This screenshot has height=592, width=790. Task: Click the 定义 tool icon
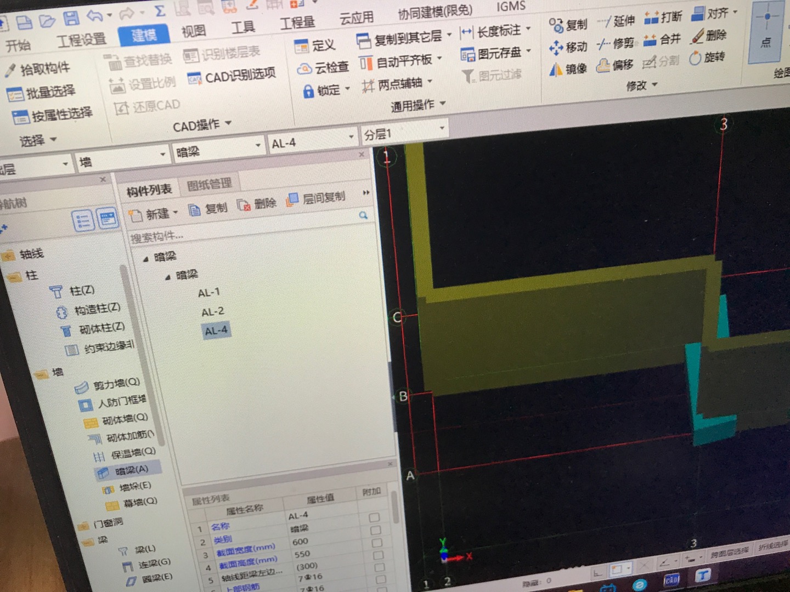pos(301,46)
